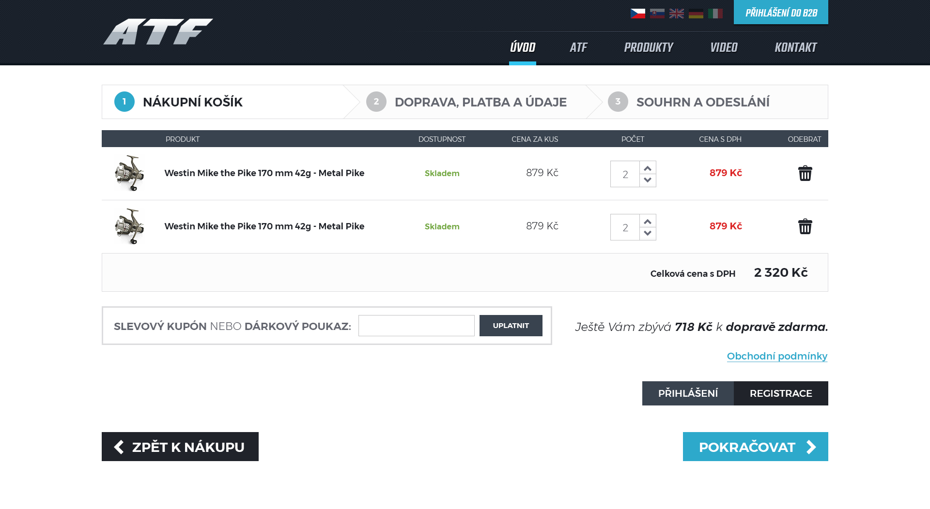Click the ATF logo
Screen dimensions: 930x509
[158, 32]
